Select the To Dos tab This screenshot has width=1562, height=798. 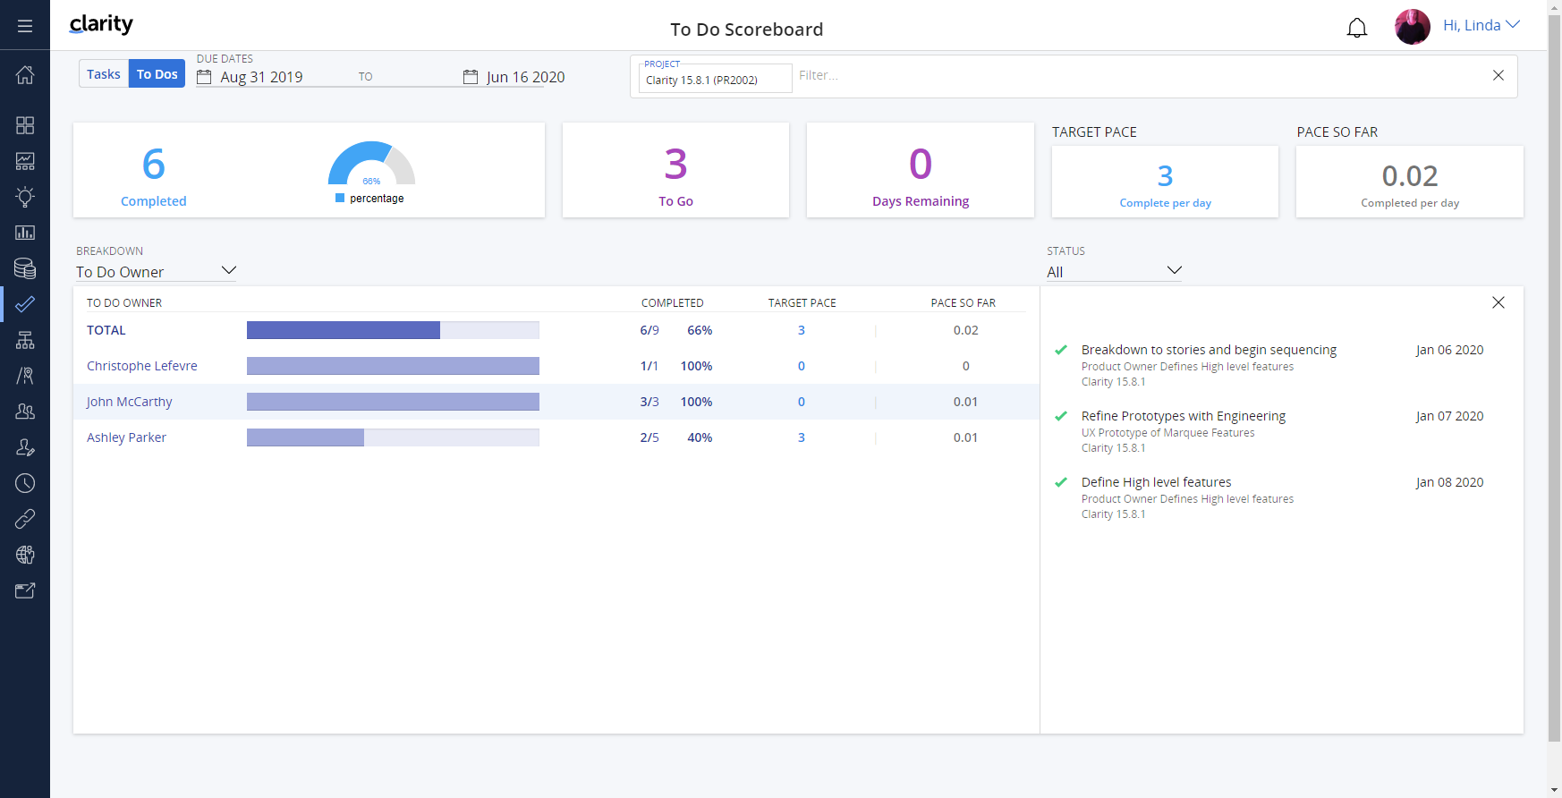pos(157,74)
